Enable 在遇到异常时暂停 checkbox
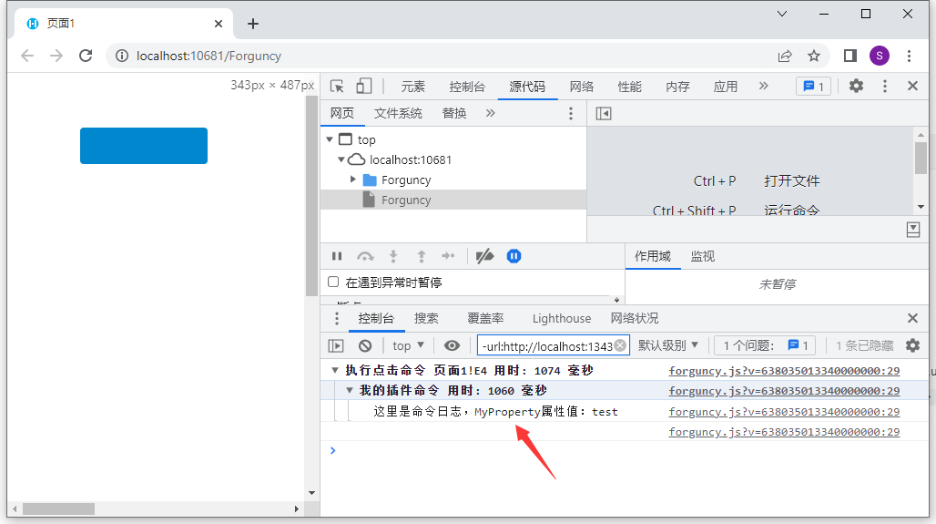 tap(333, 282)
